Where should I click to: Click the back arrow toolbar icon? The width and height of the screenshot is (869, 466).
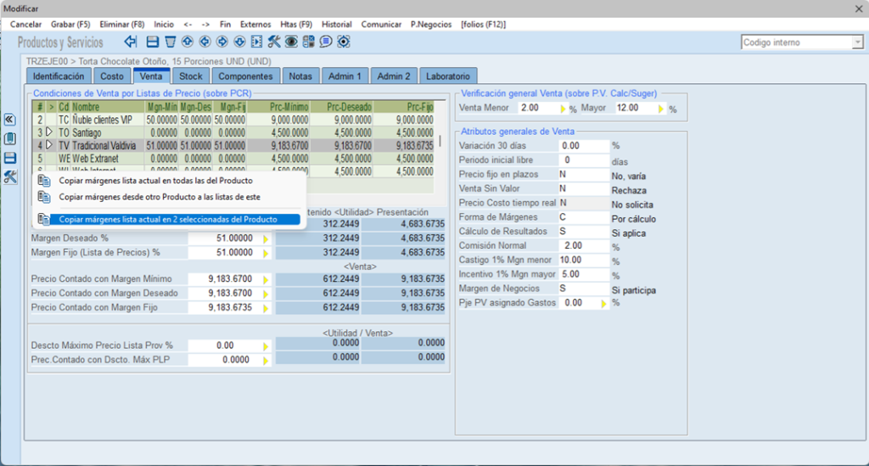coord(131,42)
